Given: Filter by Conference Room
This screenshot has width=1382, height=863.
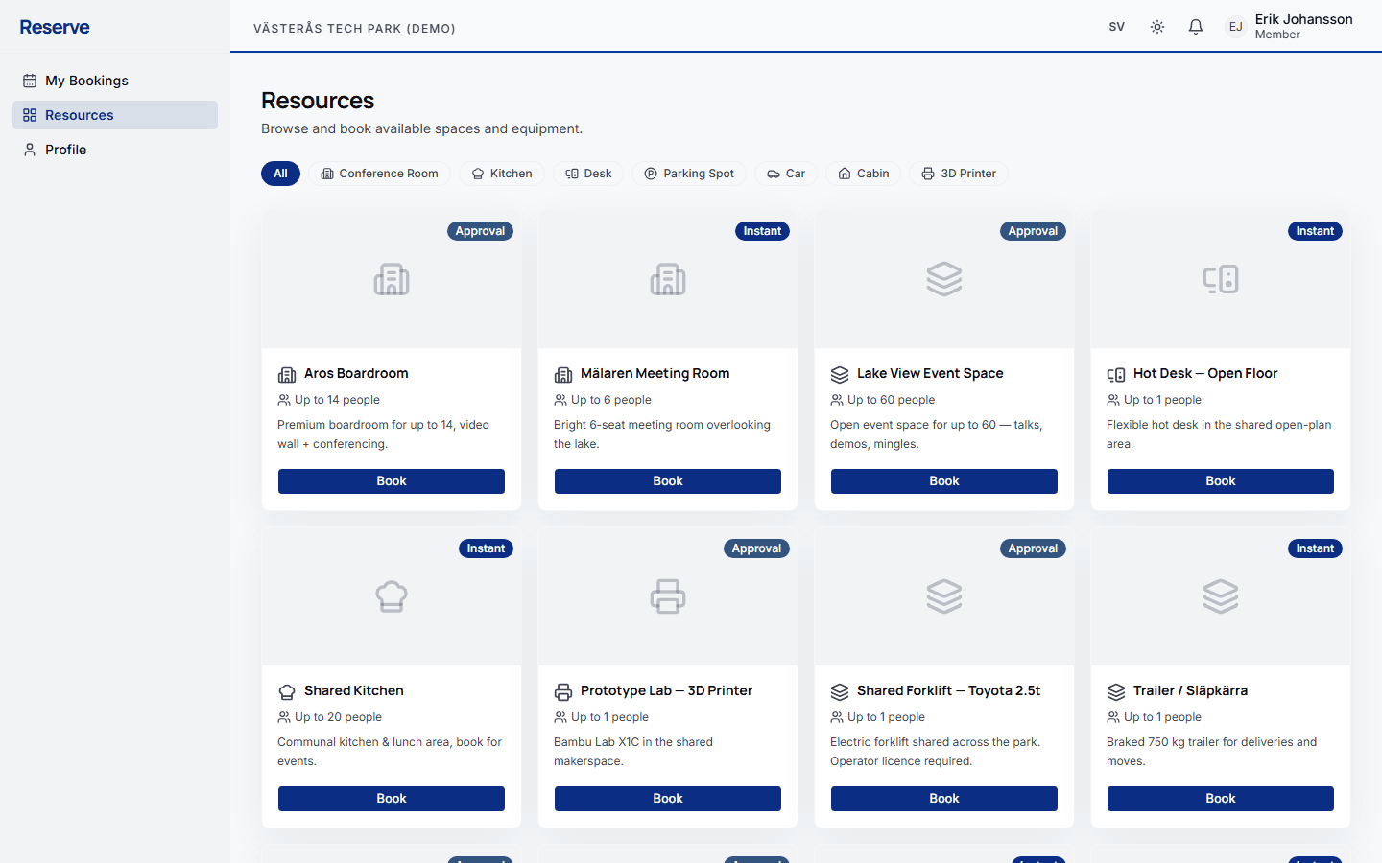Looking at the screenshot, I should click(379, 174).
